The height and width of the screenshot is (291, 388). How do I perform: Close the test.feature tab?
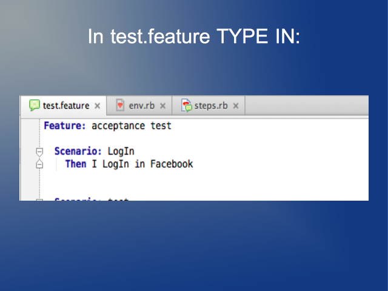(98, 106)
